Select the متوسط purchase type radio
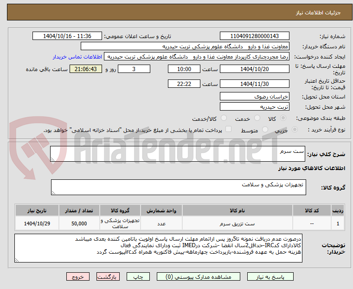Viewport: 353px width, 289px height. [265, 129]
